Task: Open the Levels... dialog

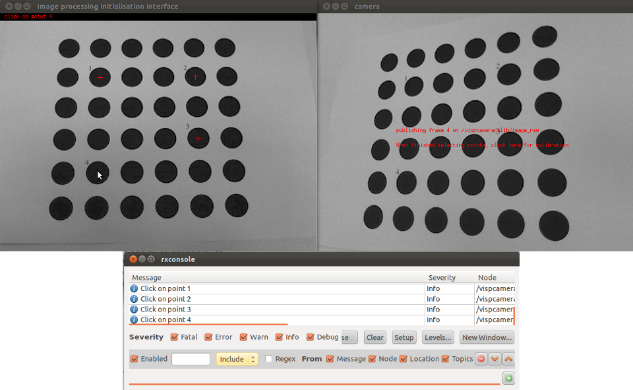Action: click(437, 337)
